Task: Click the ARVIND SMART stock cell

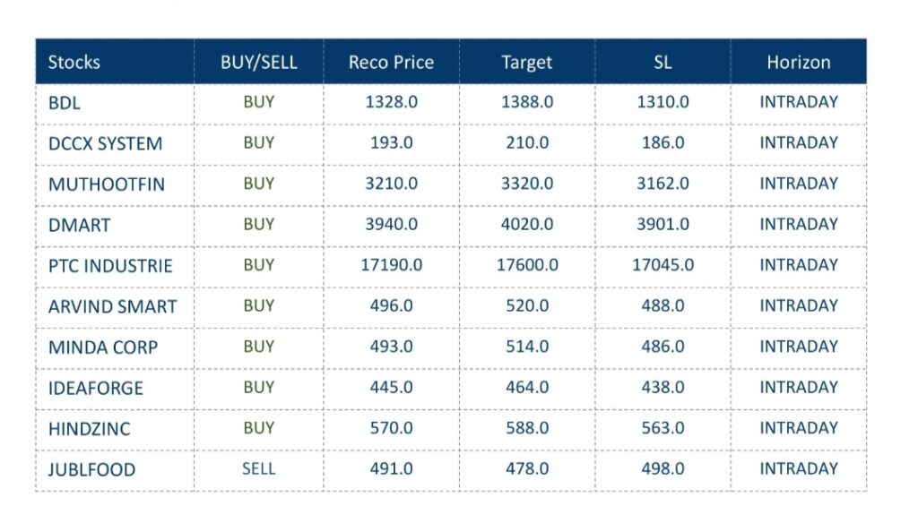Action: pyautogui.click(x=112, y=306)
